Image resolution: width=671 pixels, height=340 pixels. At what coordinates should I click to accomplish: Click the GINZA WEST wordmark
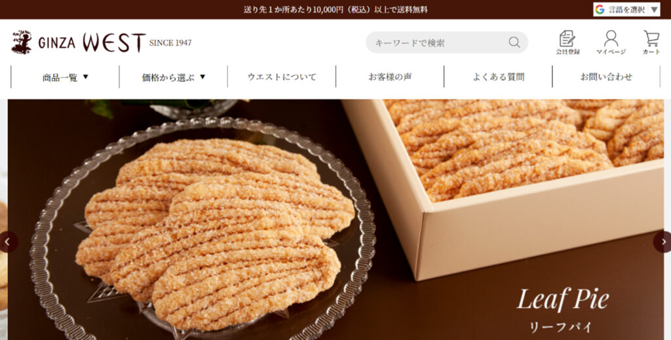click(92, 43)
